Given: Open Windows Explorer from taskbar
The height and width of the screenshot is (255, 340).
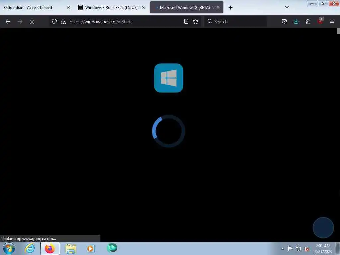Looking at the screenshot, I should click(x=71, y=249).
